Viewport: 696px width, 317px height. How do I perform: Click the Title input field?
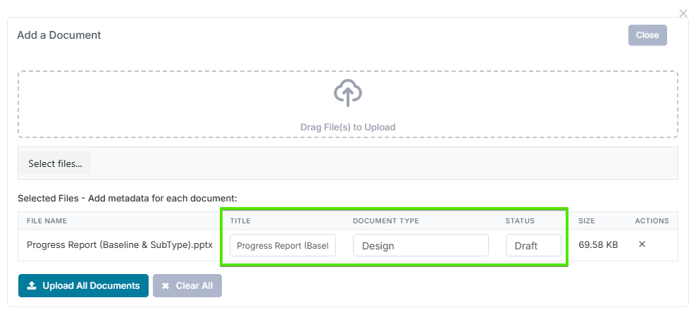click(283, 246)
